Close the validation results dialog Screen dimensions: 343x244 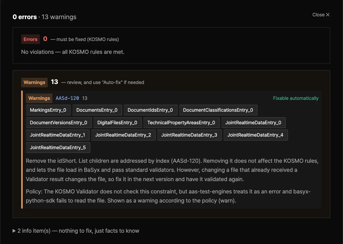(321, 15)
